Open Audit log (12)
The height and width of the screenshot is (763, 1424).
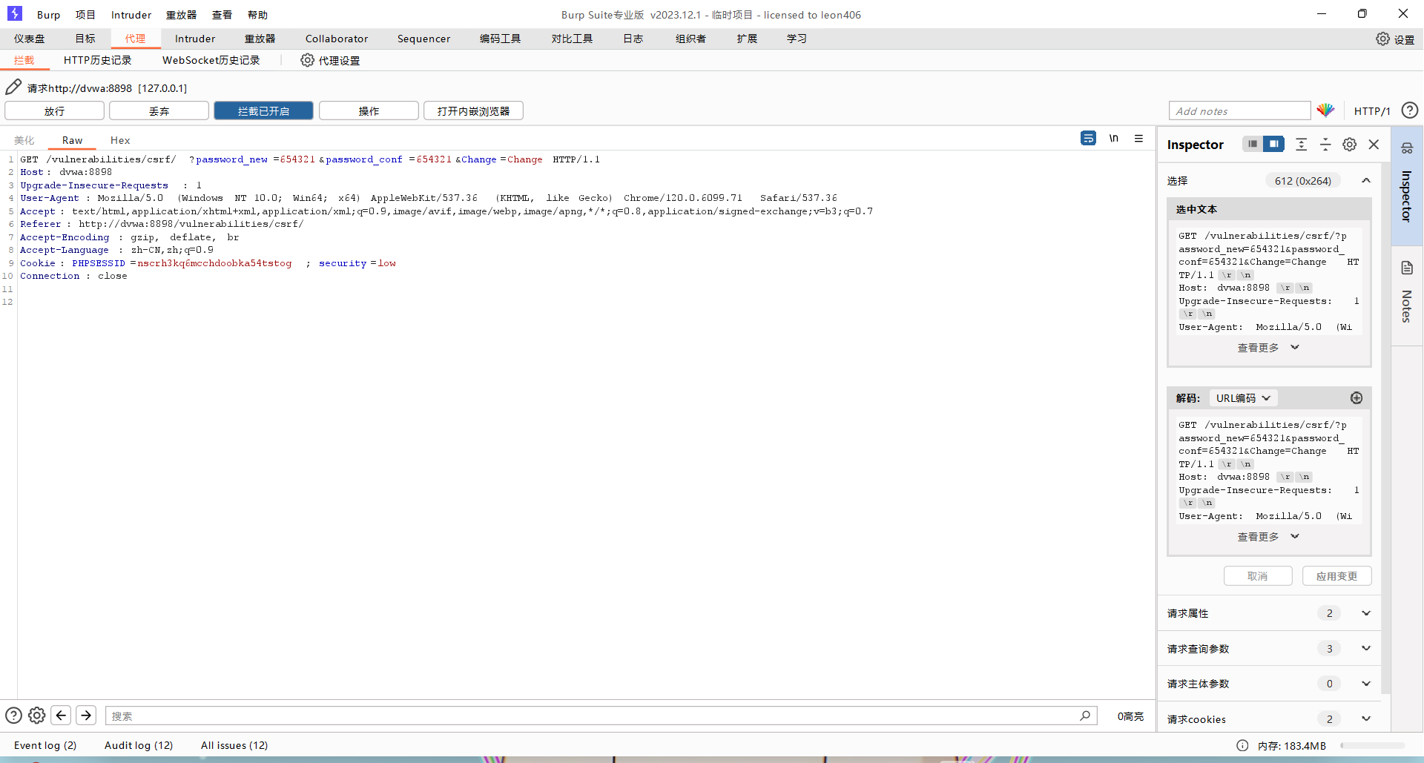tap(139, 745)
